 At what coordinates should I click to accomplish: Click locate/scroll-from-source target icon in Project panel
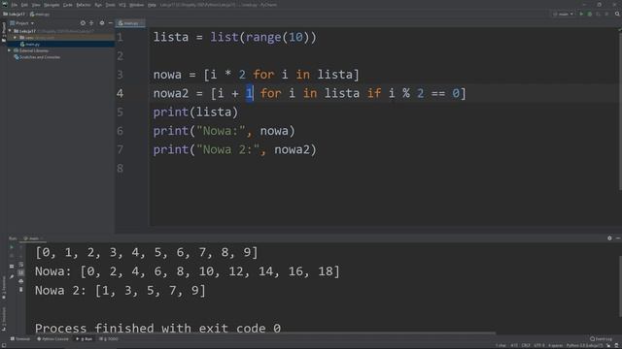pyautogui.click(x=83, y=23)
